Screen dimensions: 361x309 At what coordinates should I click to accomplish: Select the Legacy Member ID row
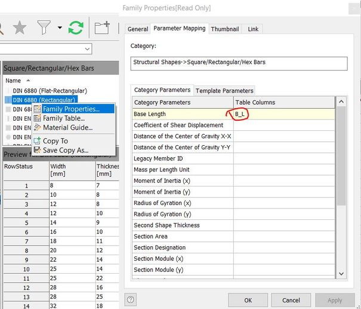tap(233, 158)
